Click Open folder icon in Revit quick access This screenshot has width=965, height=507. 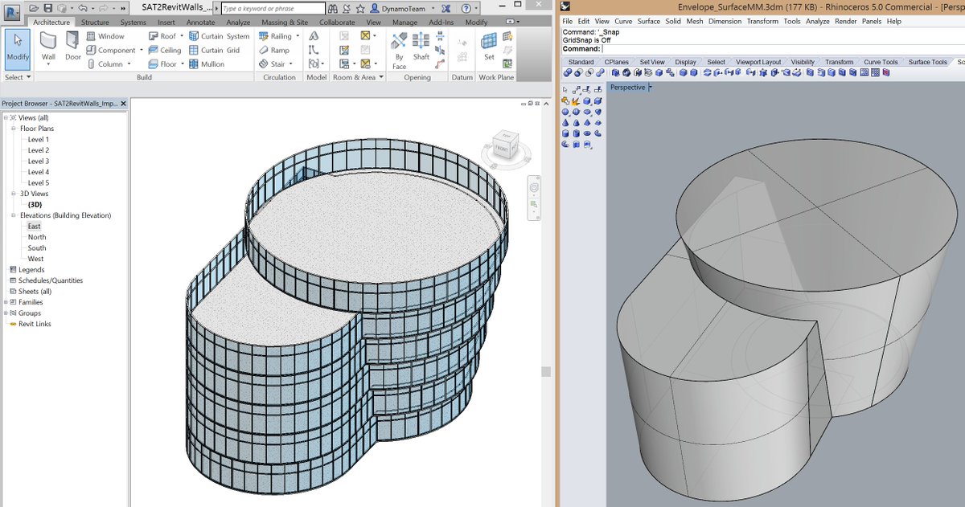pyautogui.click(x=35, y=8)
